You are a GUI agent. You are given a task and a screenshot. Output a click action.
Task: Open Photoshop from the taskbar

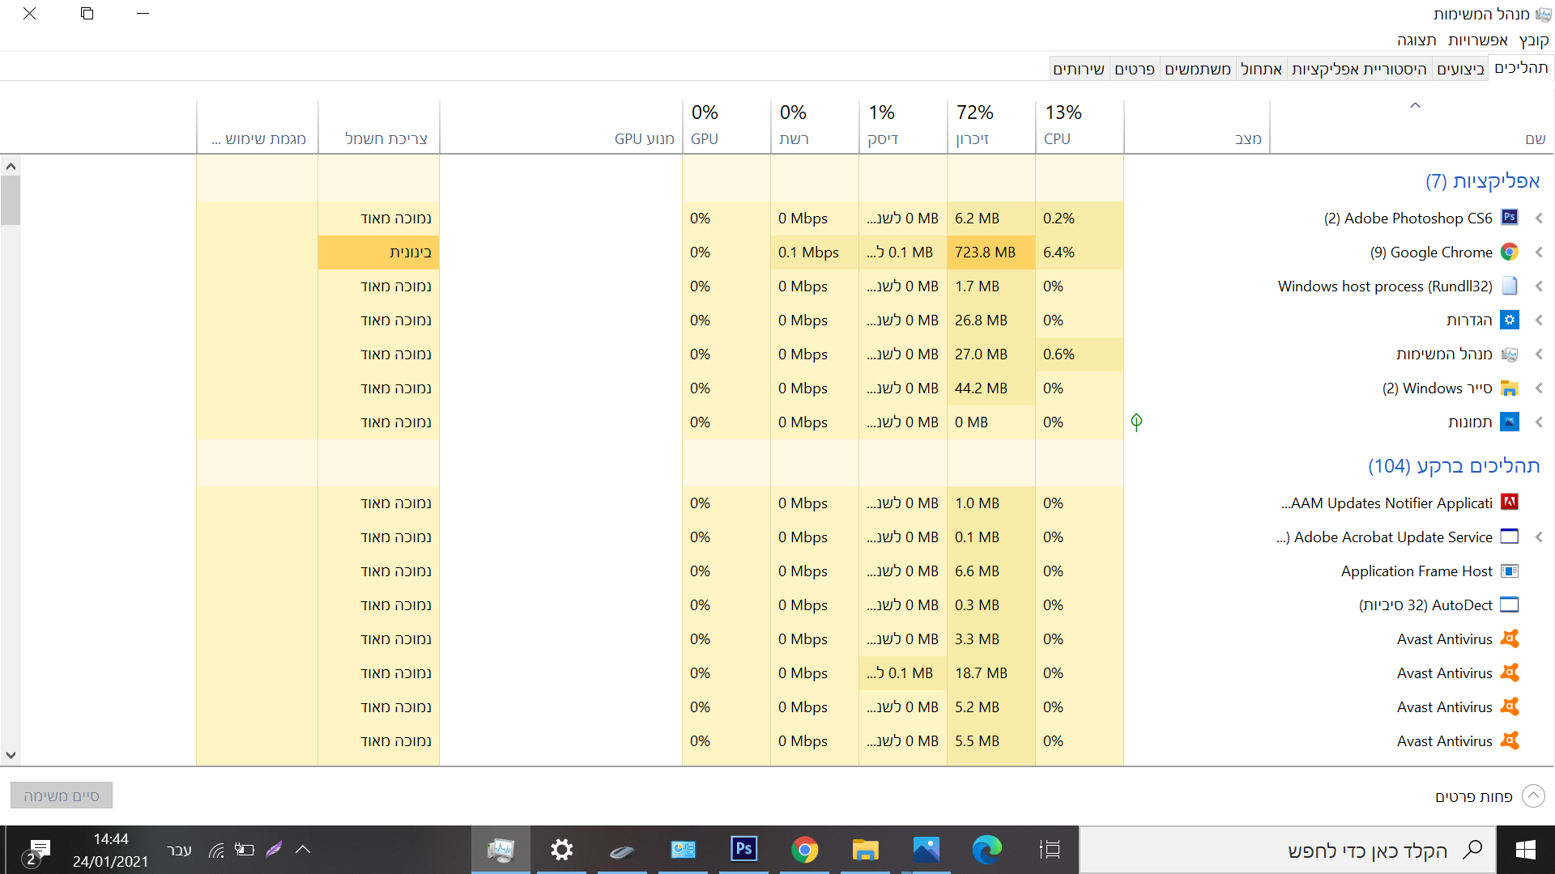tap(743, 849)
